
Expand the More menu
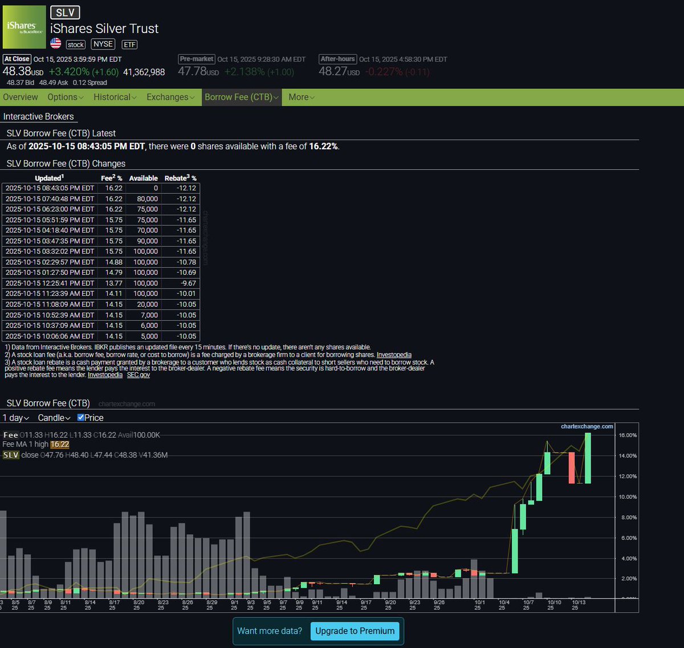pyautogui.click(x=302, y=97)
